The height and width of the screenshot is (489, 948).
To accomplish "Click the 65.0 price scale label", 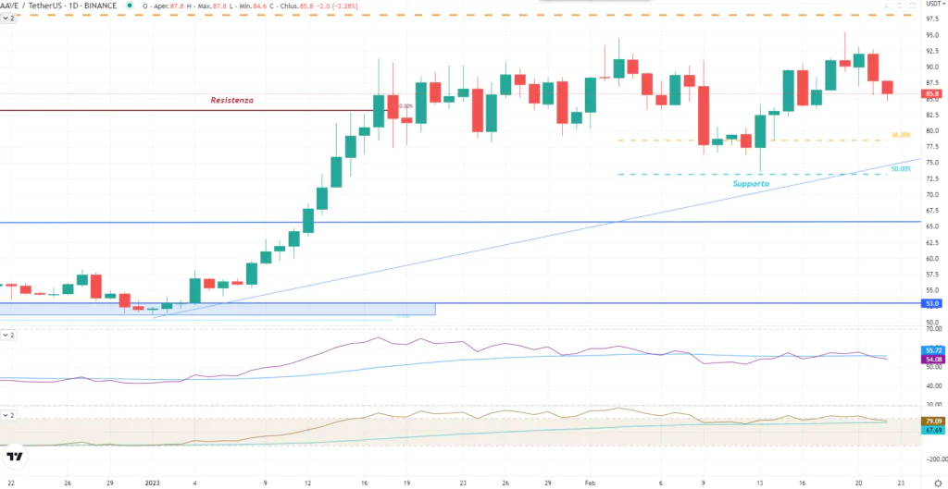I will [x=931, y=226].
